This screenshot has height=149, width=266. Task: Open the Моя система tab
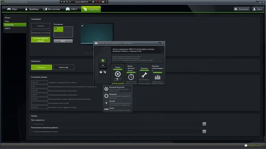pos(52,9)
